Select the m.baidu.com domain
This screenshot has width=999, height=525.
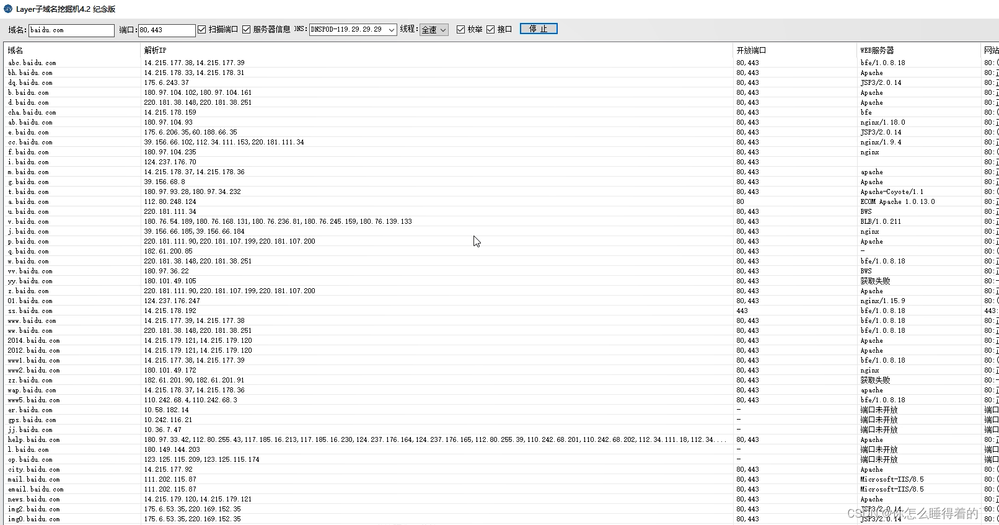pos(29,172)
